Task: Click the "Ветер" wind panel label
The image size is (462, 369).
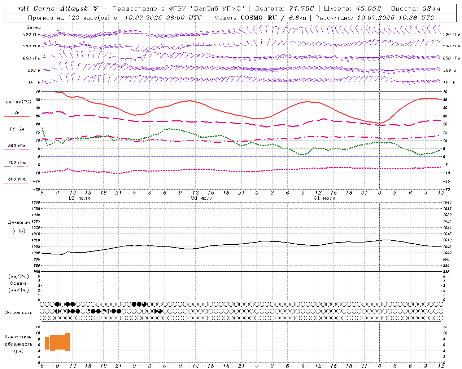Action: [33, 27]
